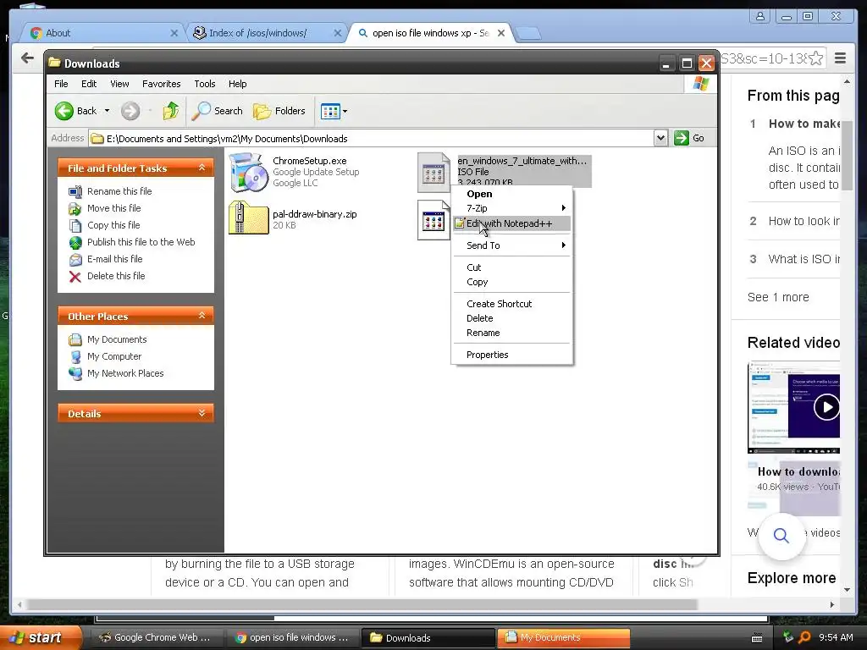Go to My Computer in Other Places
Image resolution: width=867 pixels, height=650 pixels.
[114, 356]
